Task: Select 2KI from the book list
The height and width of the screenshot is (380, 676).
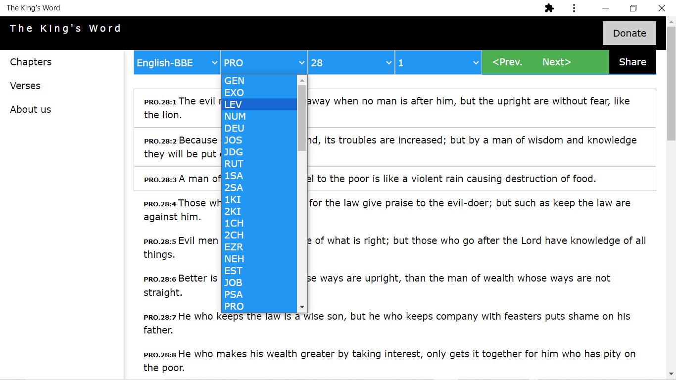Action: coord(259,211)
